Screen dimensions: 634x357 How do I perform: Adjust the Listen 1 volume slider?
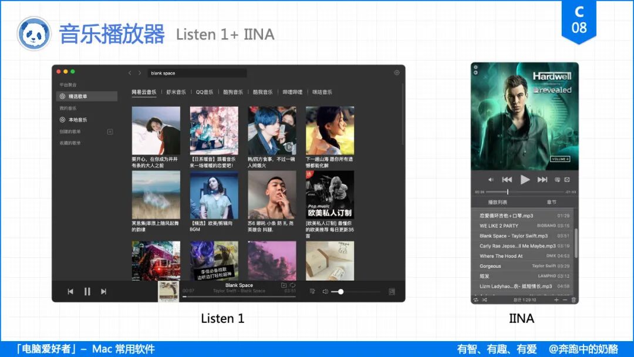click(355, 291)
